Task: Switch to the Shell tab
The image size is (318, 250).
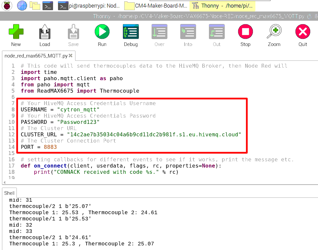Action: coord(9,193)
